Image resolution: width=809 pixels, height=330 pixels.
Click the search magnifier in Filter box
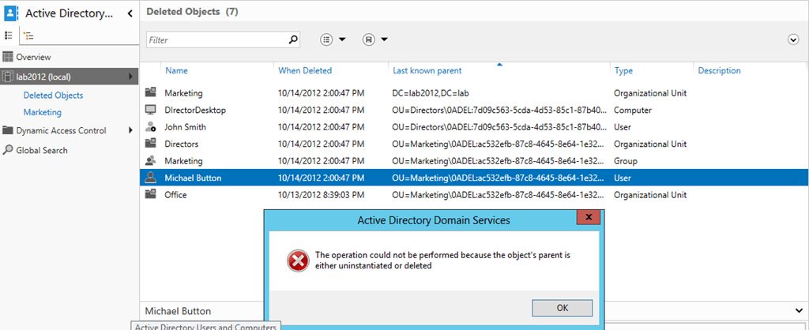pyautogui.click(x=293, y=39)
